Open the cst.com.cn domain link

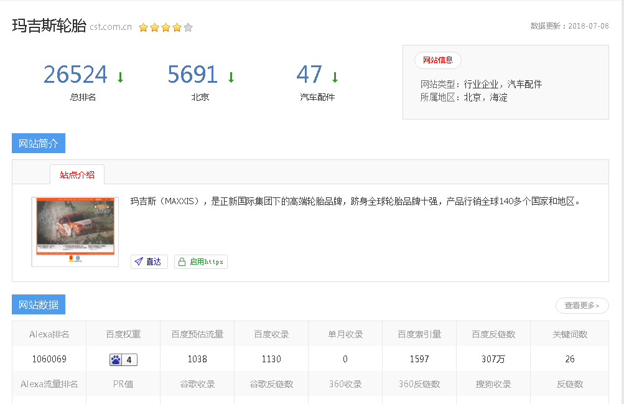tap(111, 27)
